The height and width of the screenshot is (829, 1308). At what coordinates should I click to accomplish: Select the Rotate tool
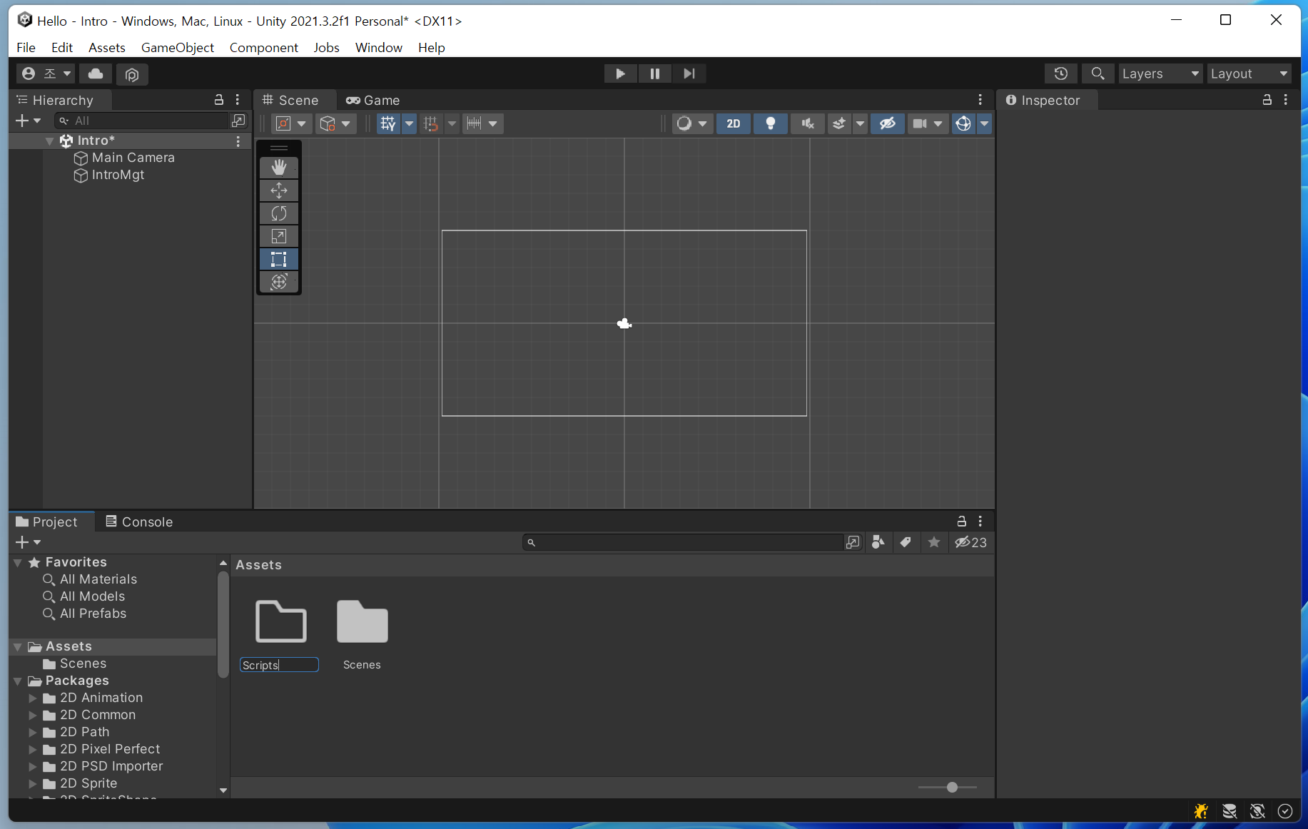click(279, 213)
